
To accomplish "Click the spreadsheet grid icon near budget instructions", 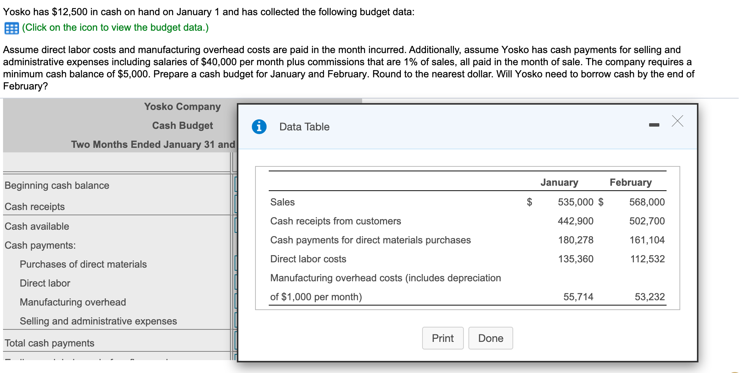I will pyautogui.click(x=11, y=27).
